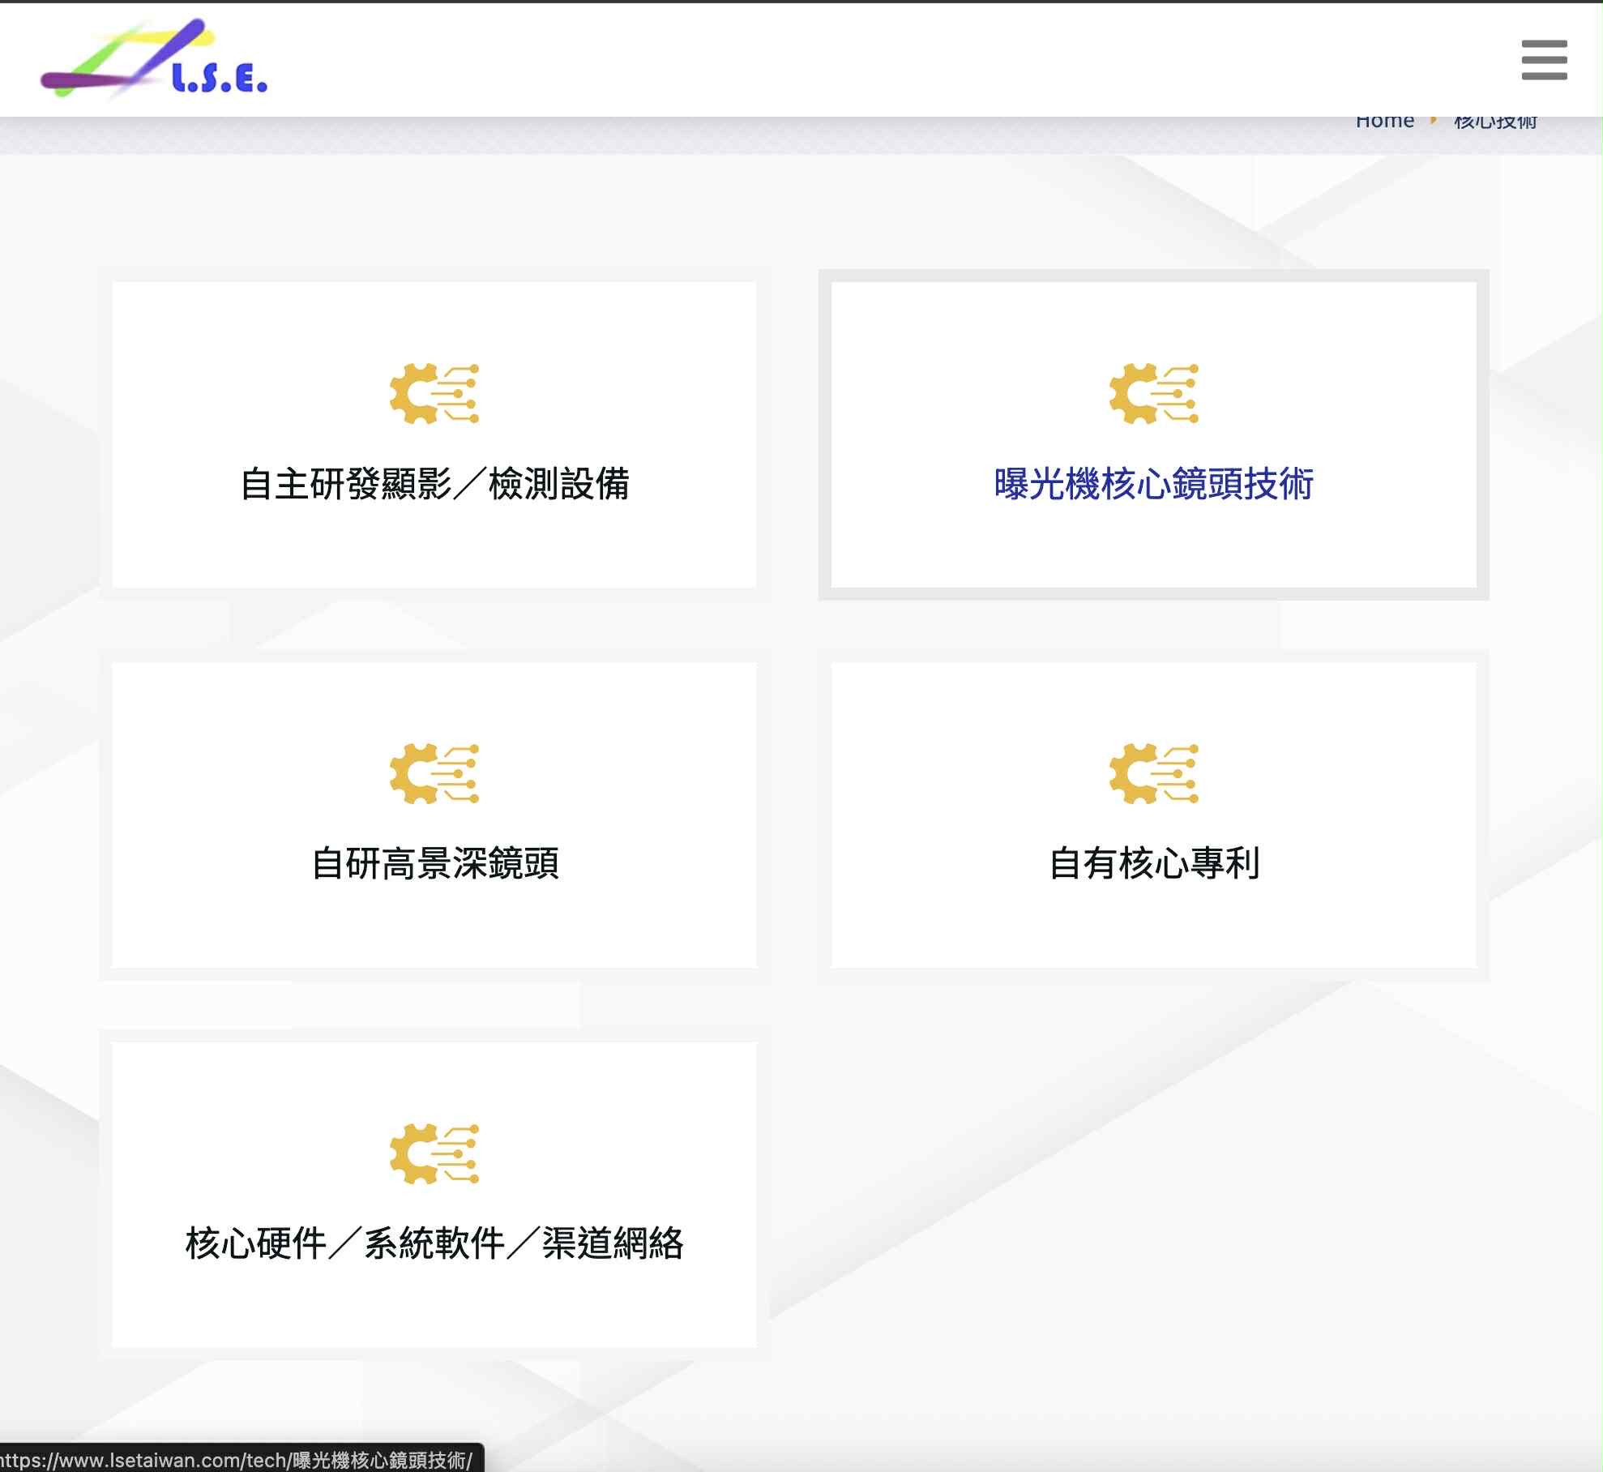Click the gear circuit icon above 曝光機核心鏡頭技術
The image size is (1603, 1472).
tap(1153, 394)
